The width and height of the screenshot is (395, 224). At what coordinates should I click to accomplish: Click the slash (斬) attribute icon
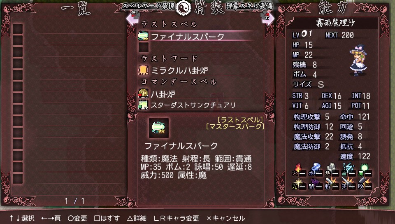[x=332, y=183]
